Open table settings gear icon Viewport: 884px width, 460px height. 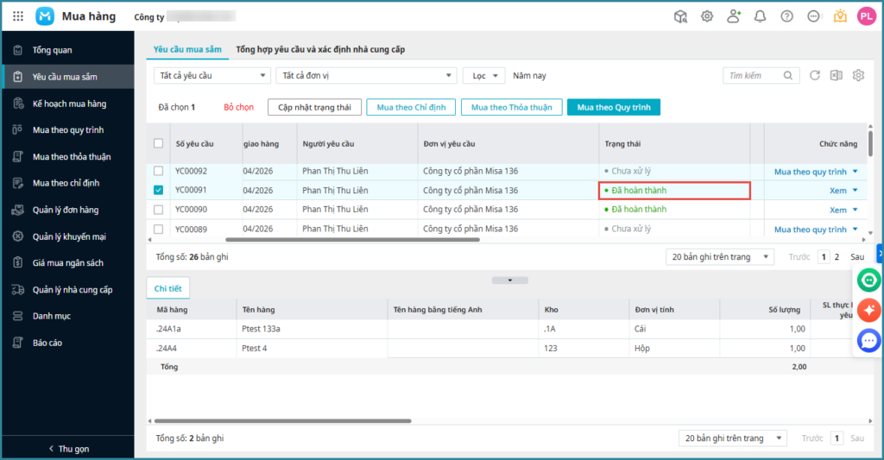858,76
